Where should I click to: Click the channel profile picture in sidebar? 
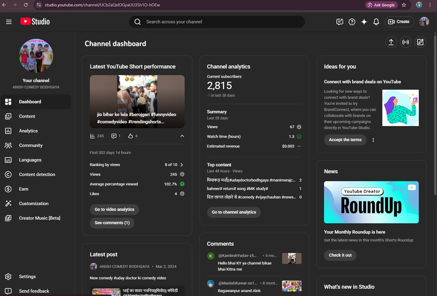(x=36, y=56)
